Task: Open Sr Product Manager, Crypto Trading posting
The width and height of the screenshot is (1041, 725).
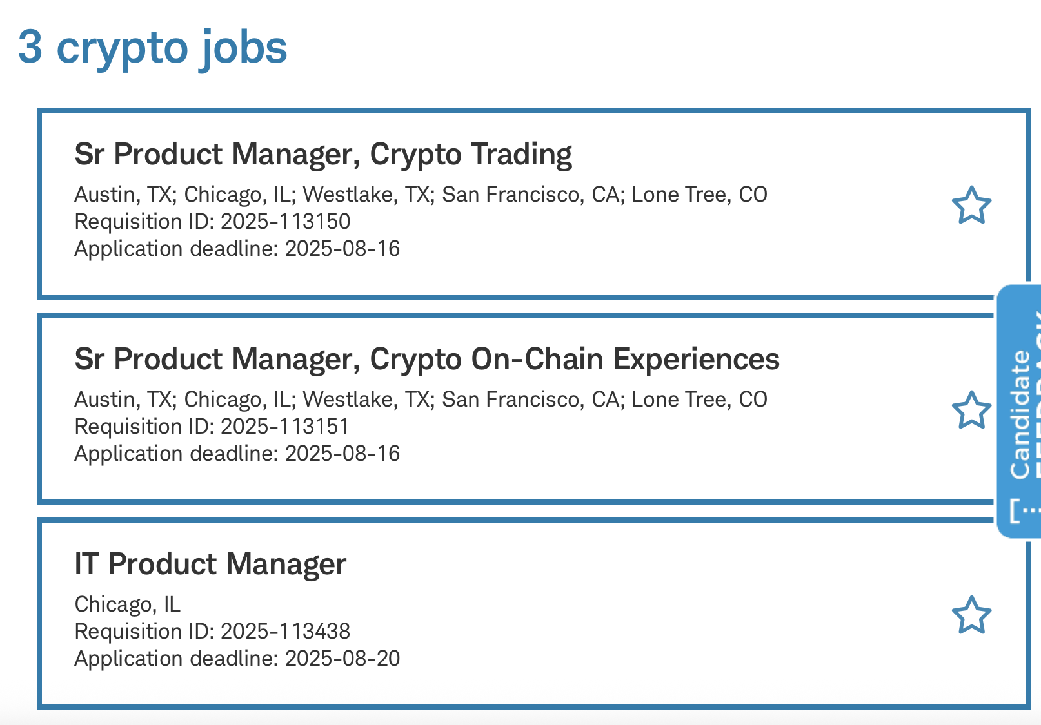Action: (323, 155)
